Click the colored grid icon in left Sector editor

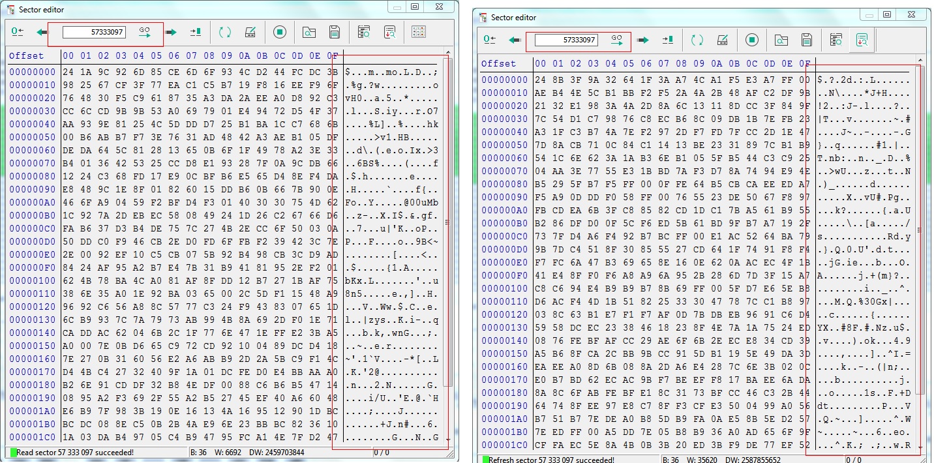pyautogui.click(x=419, y=32)
